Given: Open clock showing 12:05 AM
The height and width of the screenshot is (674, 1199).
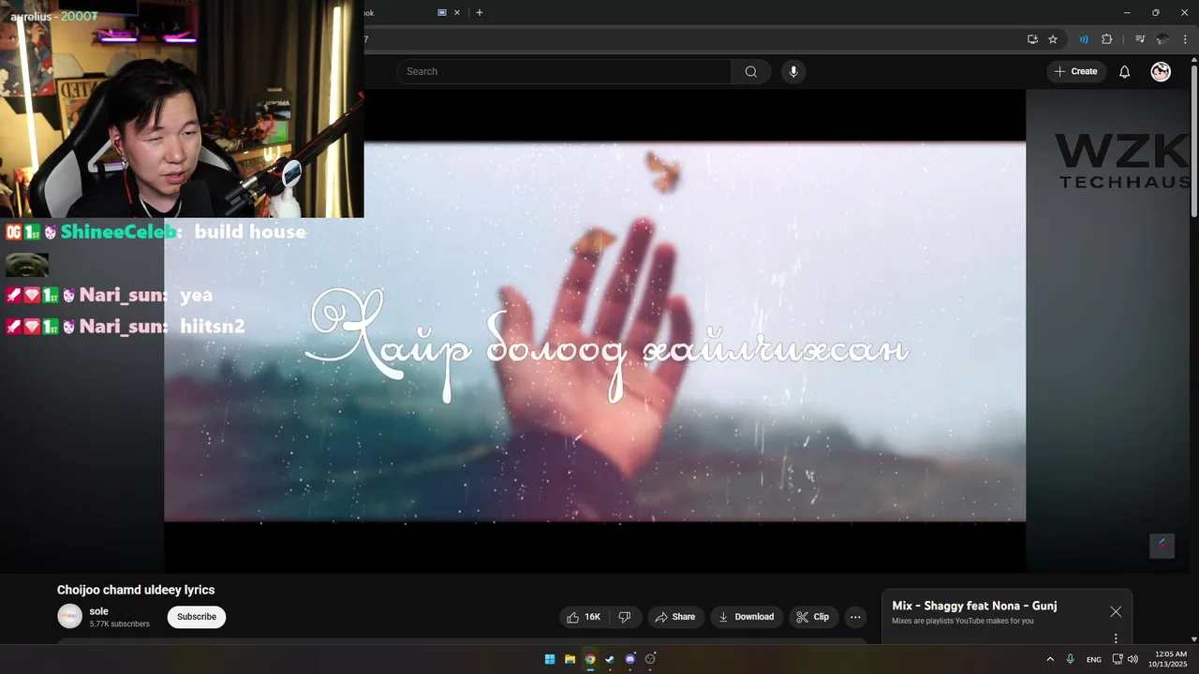Looking at the screenshot, I should 1168,659.
